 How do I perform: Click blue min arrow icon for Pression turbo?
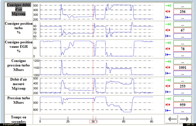pos(168,111)
